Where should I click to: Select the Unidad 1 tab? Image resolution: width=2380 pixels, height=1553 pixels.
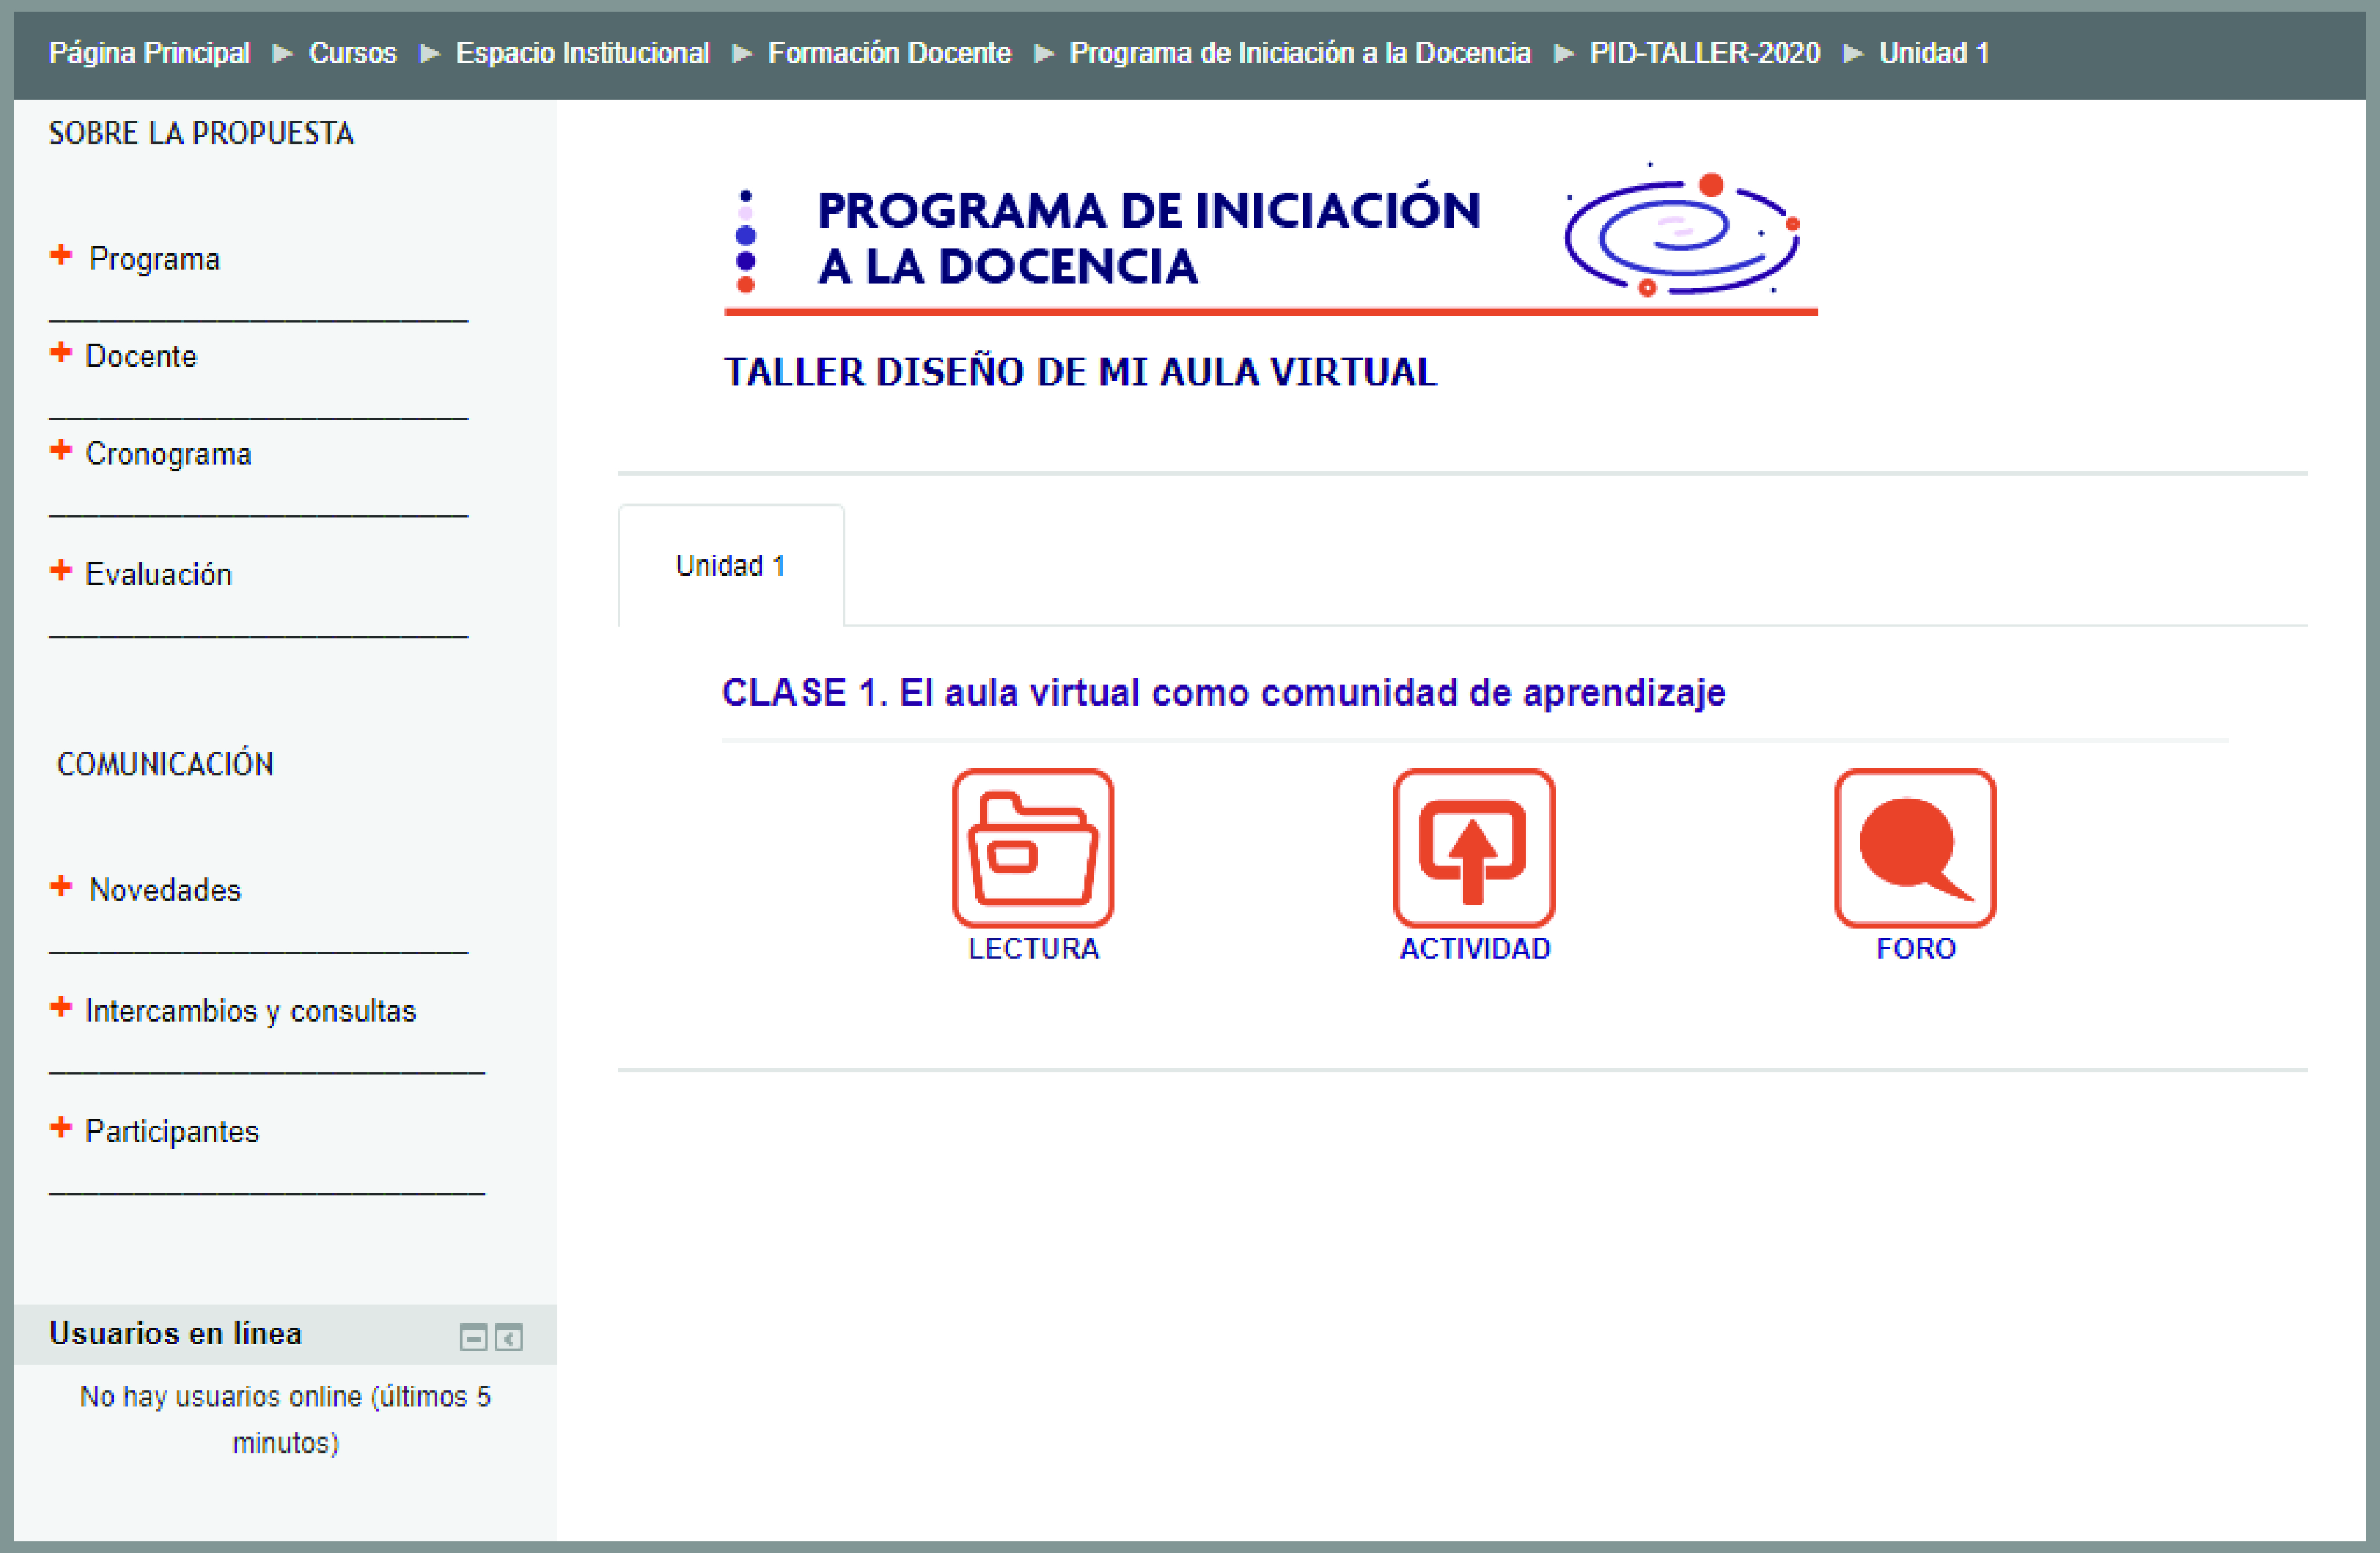coord(731,565)
